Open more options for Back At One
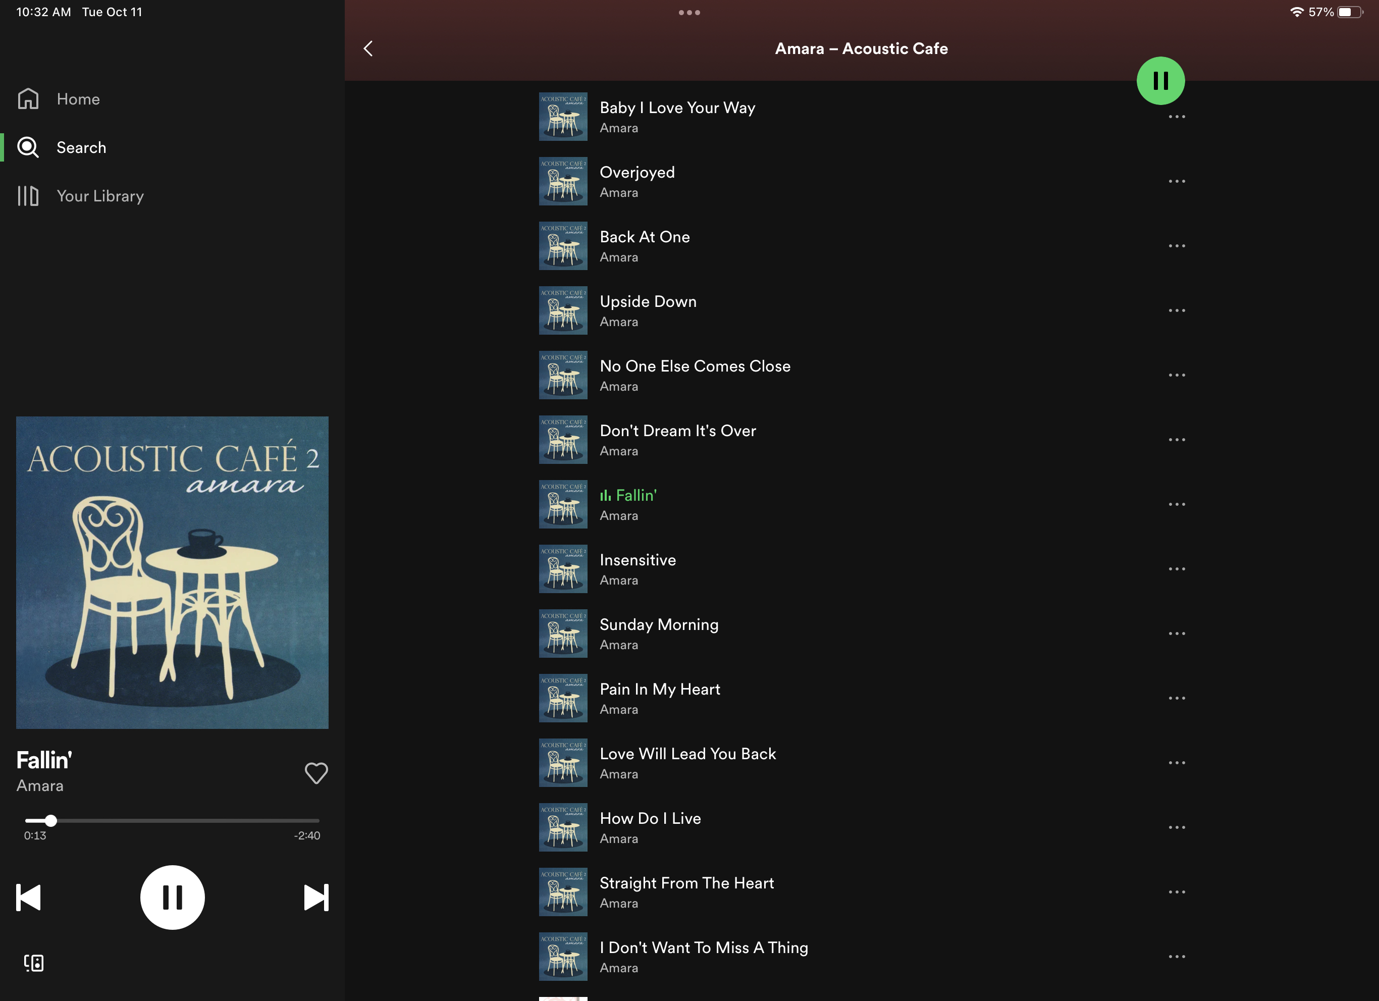 click(x=1177, y=246)
